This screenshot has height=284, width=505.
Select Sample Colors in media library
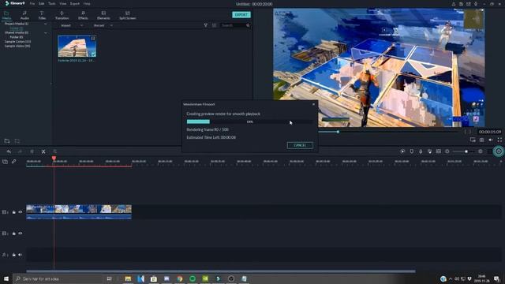pos(17,42)
